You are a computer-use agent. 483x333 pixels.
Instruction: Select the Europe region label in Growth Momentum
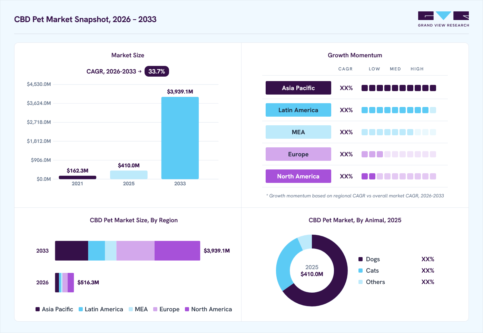click(298, 154)
